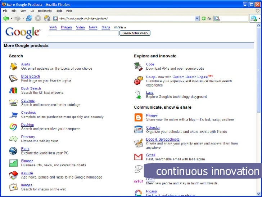Open the Video link in Google header
Viewport: 262px width, 197px height.
tap(80, 27)
